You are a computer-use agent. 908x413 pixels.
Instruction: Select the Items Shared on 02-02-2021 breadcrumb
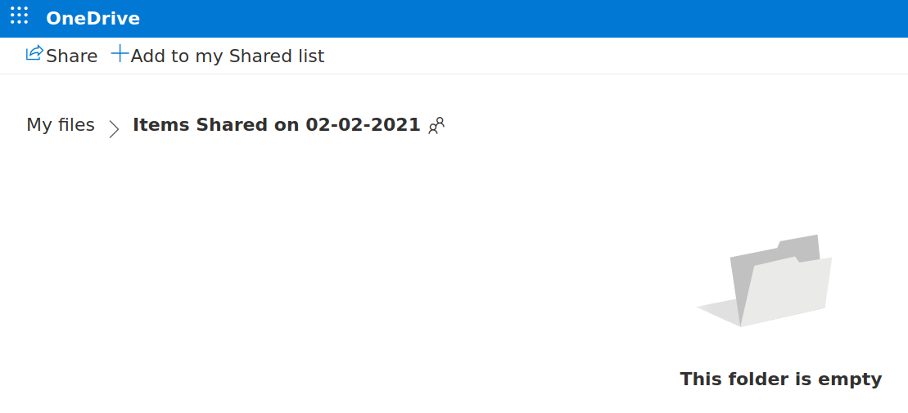[276, 124]
